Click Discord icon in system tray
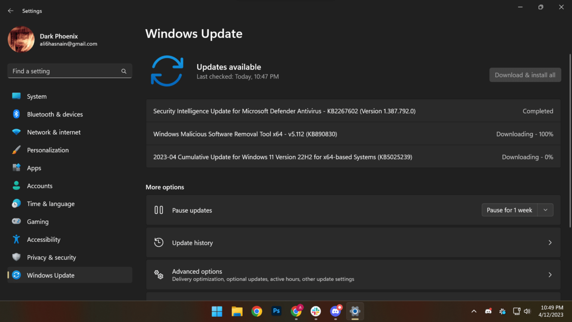Viewport: 572px width, 322px height. pyautogui.click(x=488, y=311)
